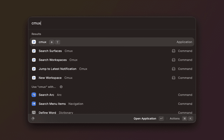Click the T alias badge next to cmux

(x=57, y=42)
